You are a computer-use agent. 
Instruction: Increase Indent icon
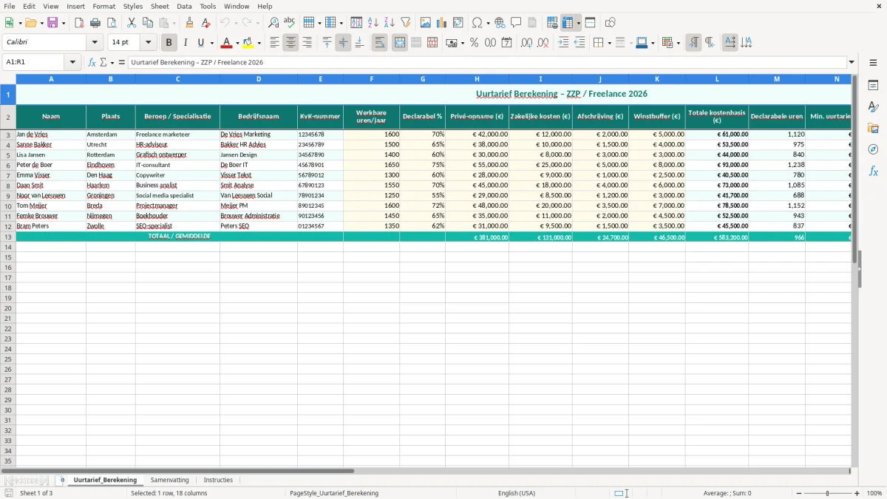(563, 43)
